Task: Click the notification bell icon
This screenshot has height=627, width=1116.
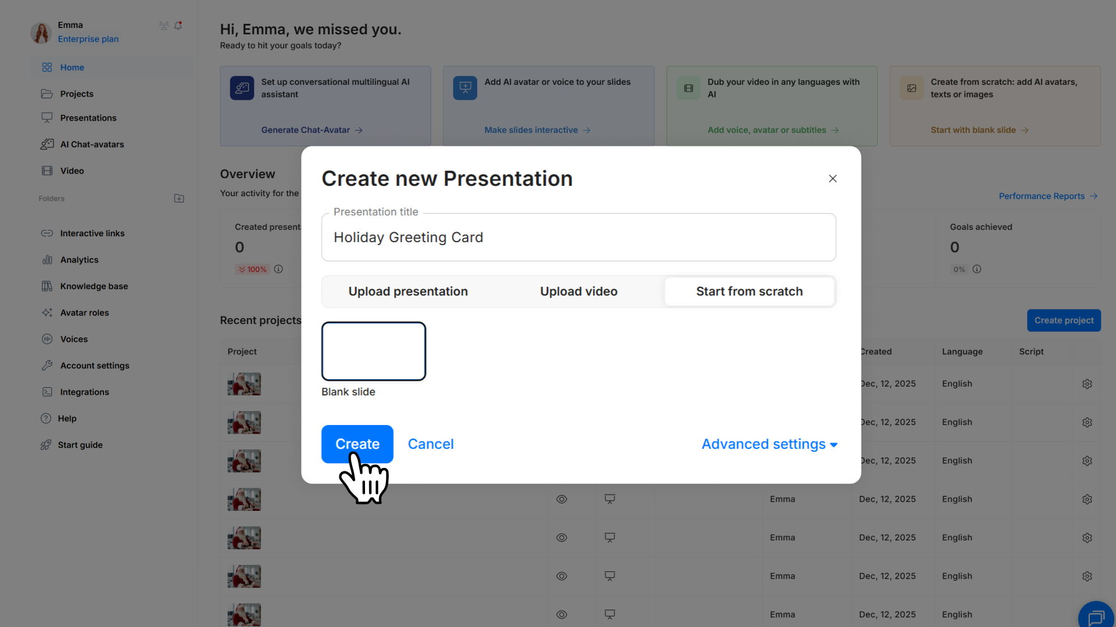Action: point(178,26)
